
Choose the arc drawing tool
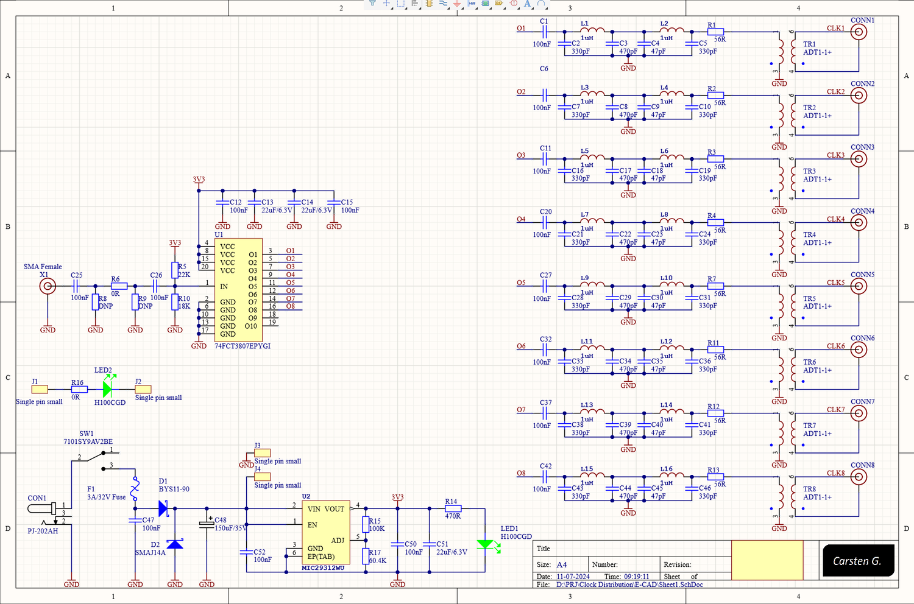[x=541, y=3]
